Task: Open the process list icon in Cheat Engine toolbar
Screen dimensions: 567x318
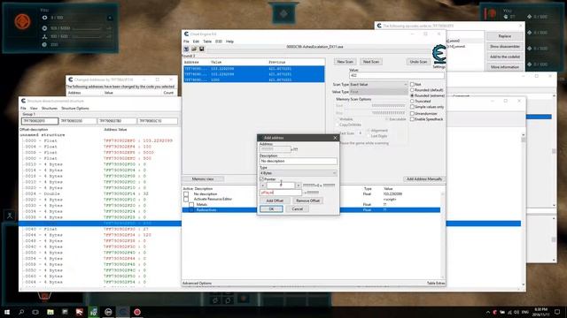Action: 186,49
